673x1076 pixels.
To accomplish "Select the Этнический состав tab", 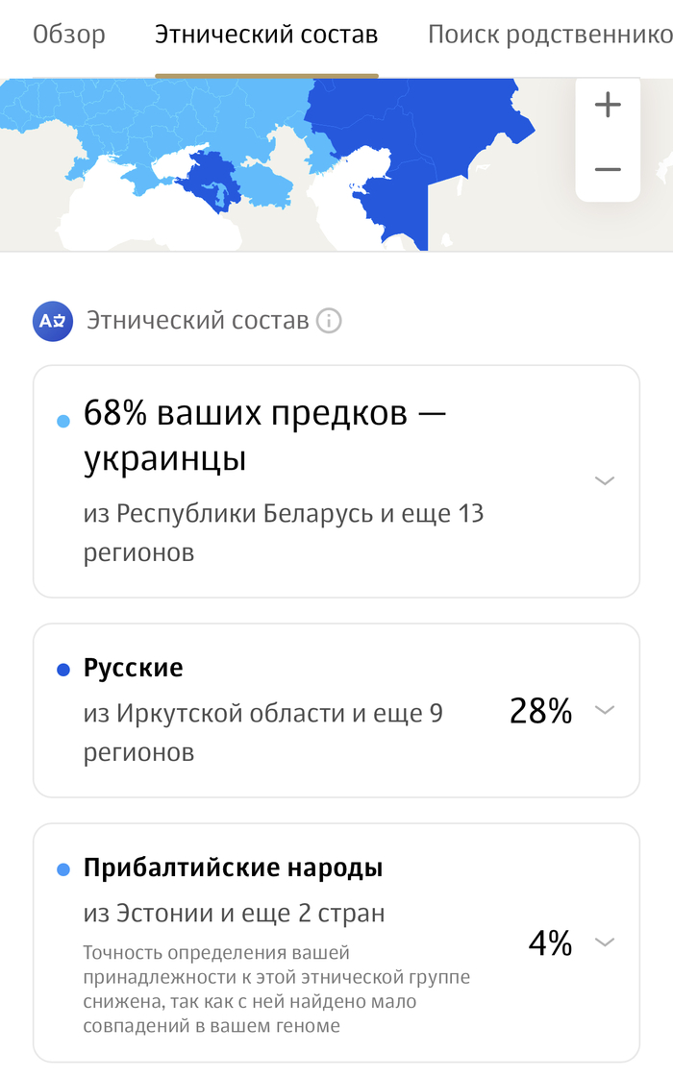I will tap(266, 36).
